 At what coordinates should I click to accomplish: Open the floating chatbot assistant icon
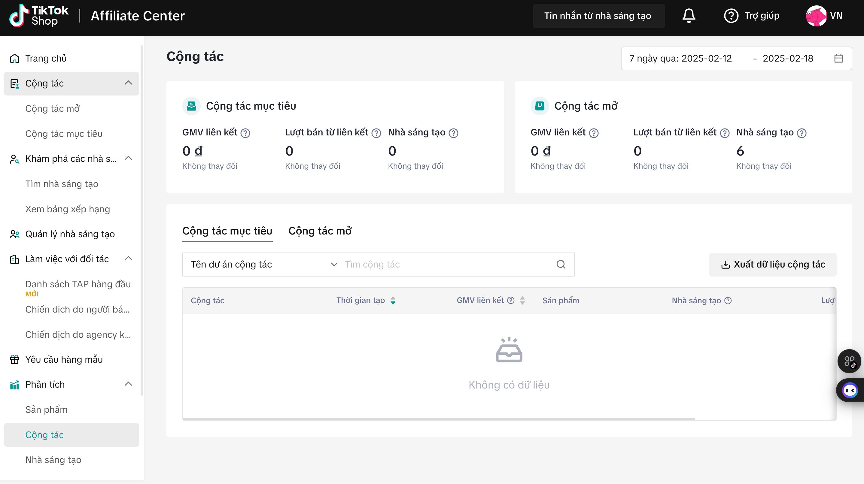[x=850, y=390]
